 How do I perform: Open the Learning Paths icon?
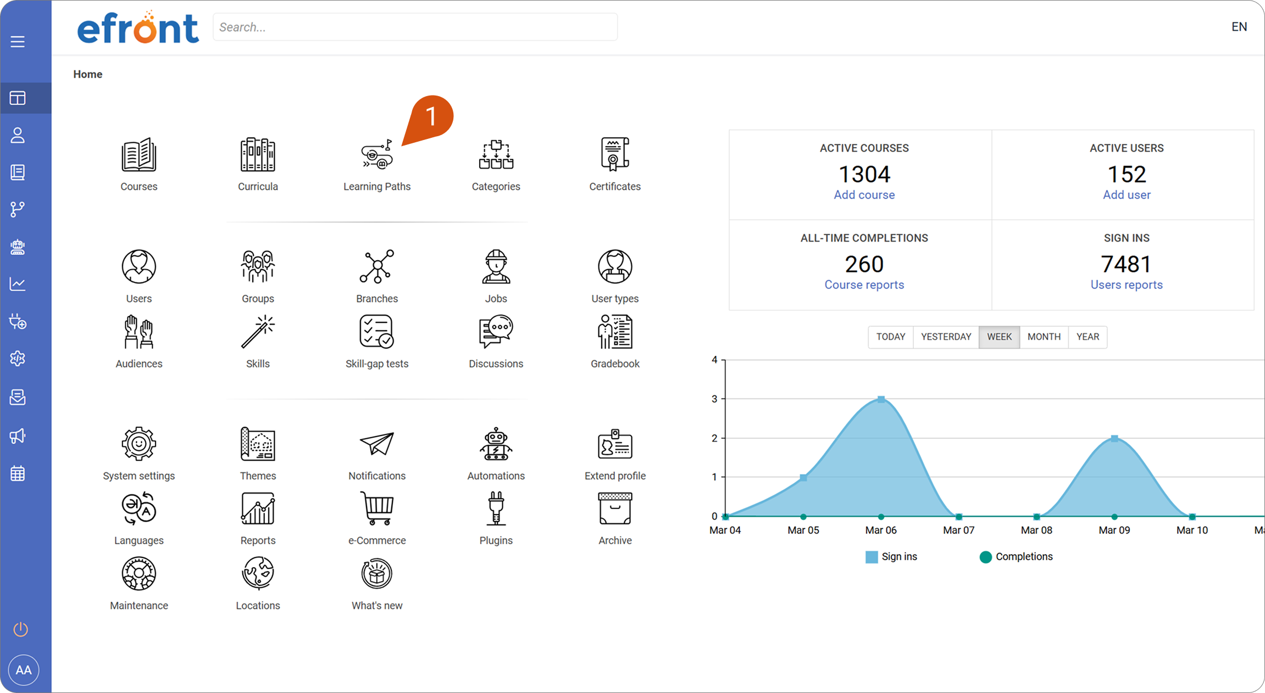377,155
